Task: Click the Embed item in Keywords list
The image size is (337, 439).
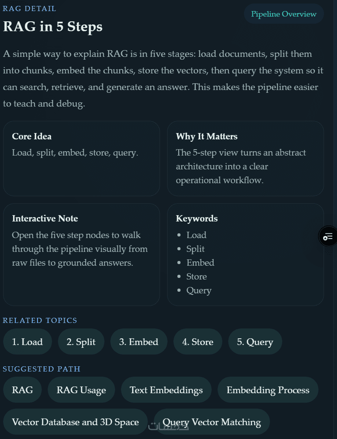Action: pos(200,263)
